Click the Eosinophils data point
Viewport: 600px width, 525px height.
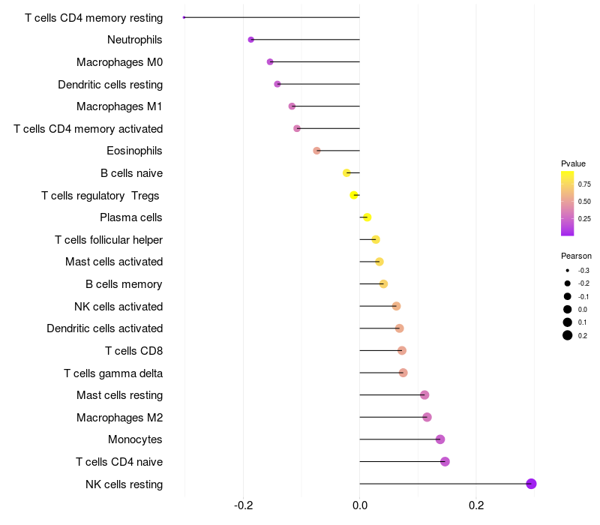click(x=316, y=151)
